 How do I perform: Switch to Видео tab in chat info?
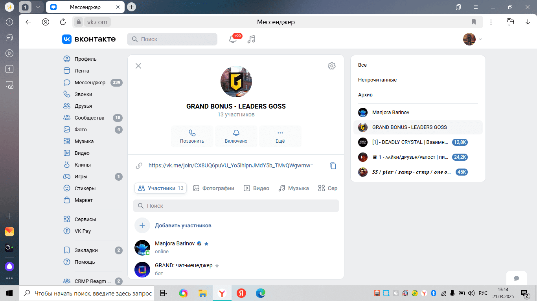[x=257, y=188]
